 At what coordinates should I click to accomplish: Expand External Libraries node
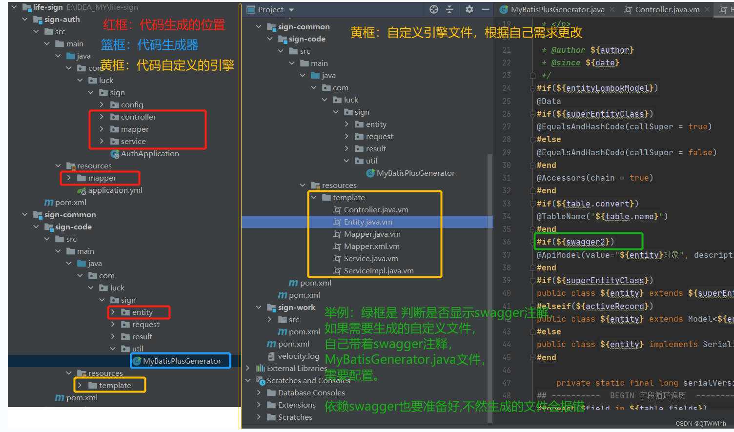(x=248, y=369)
